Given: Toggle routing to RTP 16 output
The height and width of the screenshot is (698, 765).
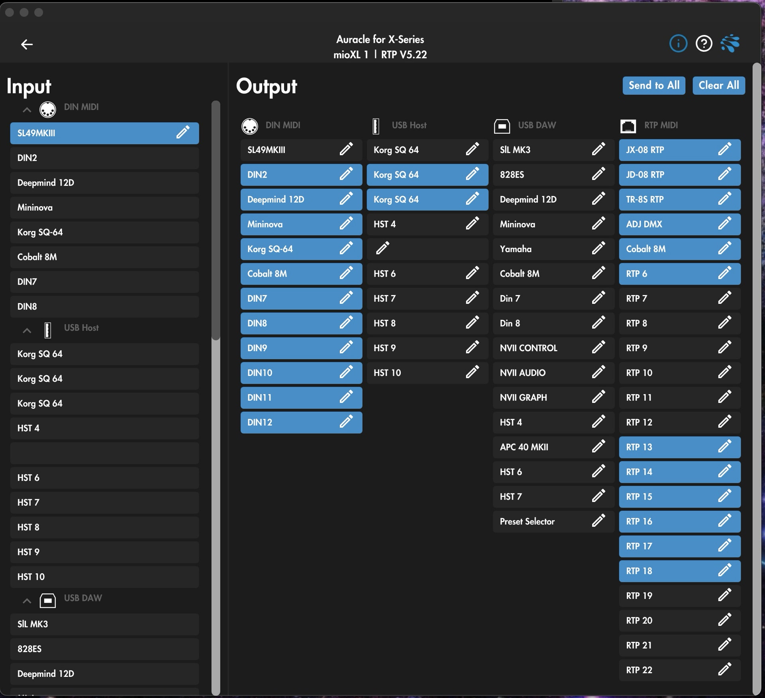Looking at the screenshot, I should coord(680,521).
